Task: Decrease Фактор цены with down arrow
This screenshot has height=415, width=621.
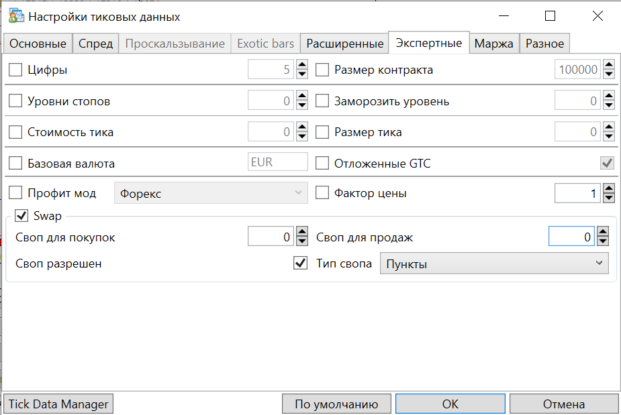Action: (x=609, y=198)
